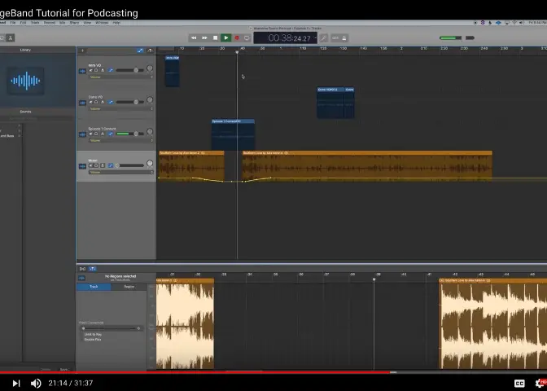This screenshot has height=391, width=547.
Task: Select the Intro VO track waveform icon
Action: pos(82,71)
